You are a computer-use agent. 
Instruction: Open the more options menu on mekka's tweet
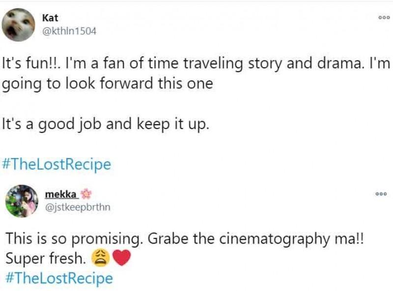381,194
